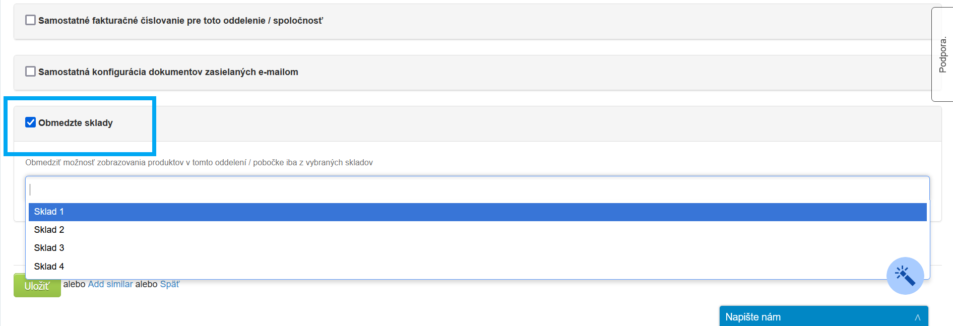The height and width of the screenshot is (326, 953).
Task: Click the Obmedziť možnosť zobrazovania produktov description
Action: [x=199, y=163]
